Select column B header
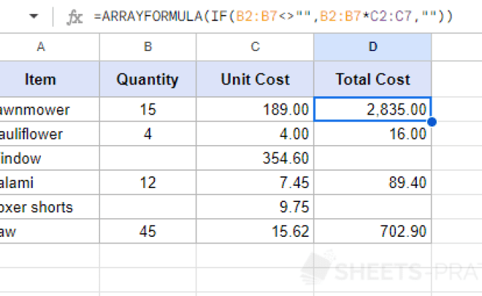The height and width of the screenshot is (296, 482). [x=148, y=47]
